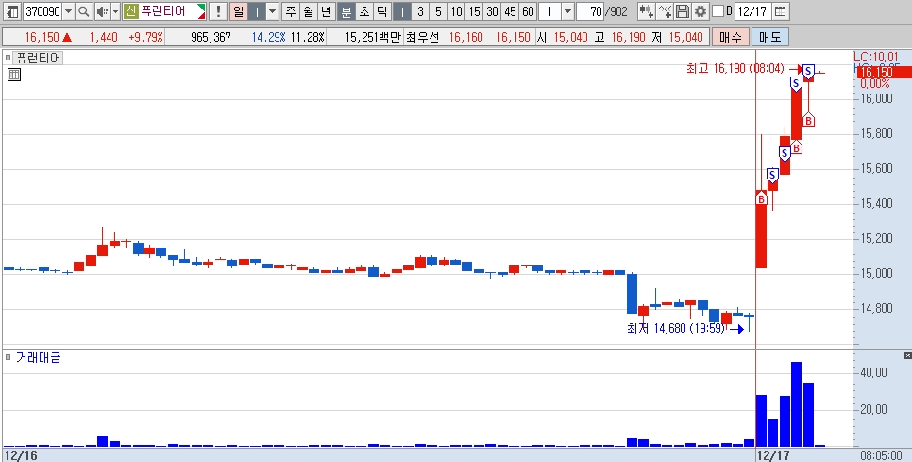Click the 매도 sell button
This screenshot has width=912, height=462.
point(770,37)
